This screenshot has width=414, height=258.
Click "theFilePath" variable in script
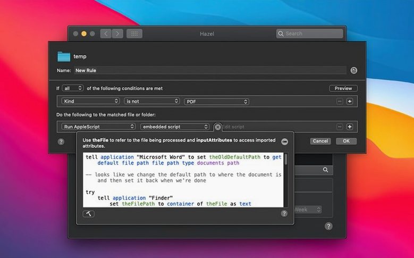138,204
